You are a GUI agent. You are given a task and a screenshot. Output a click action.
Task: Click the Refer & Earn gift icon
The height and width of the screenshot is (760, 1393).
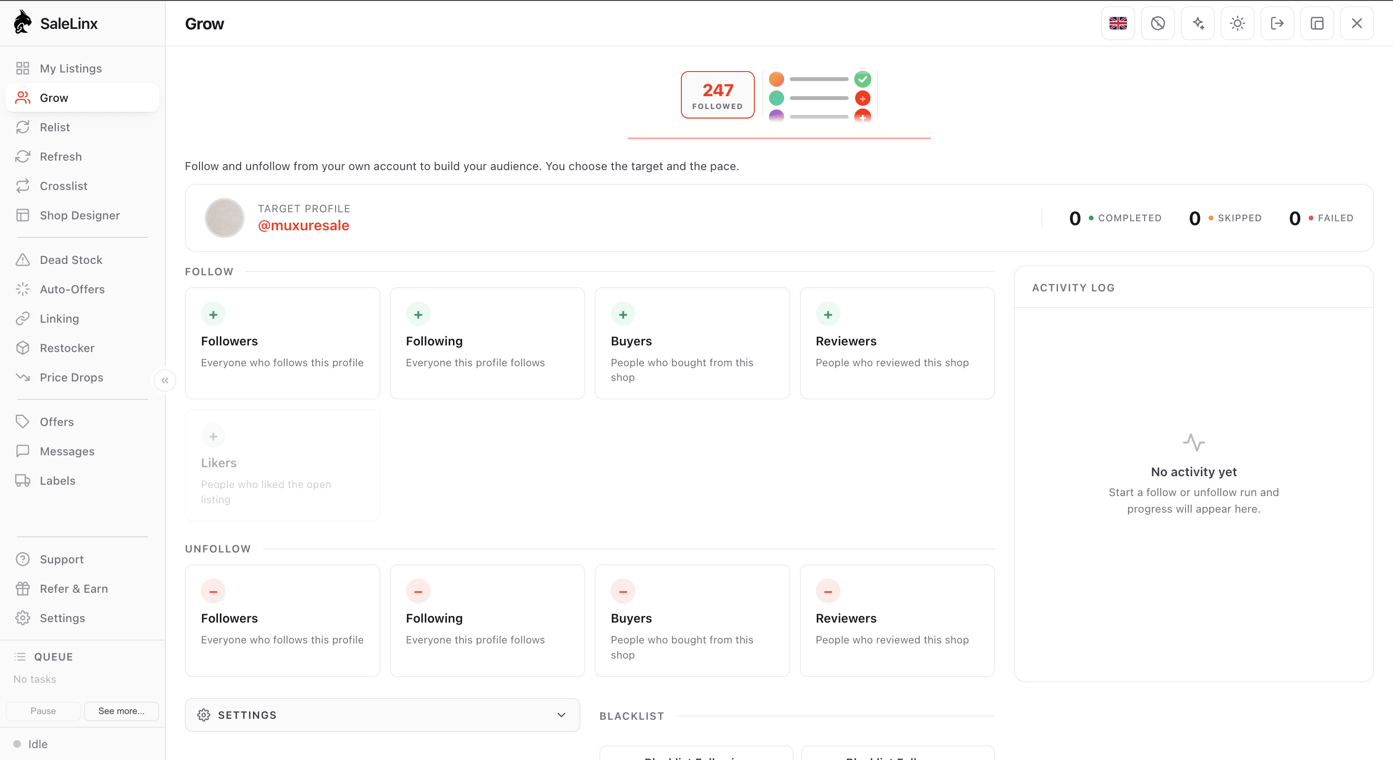tap(23, 588)
